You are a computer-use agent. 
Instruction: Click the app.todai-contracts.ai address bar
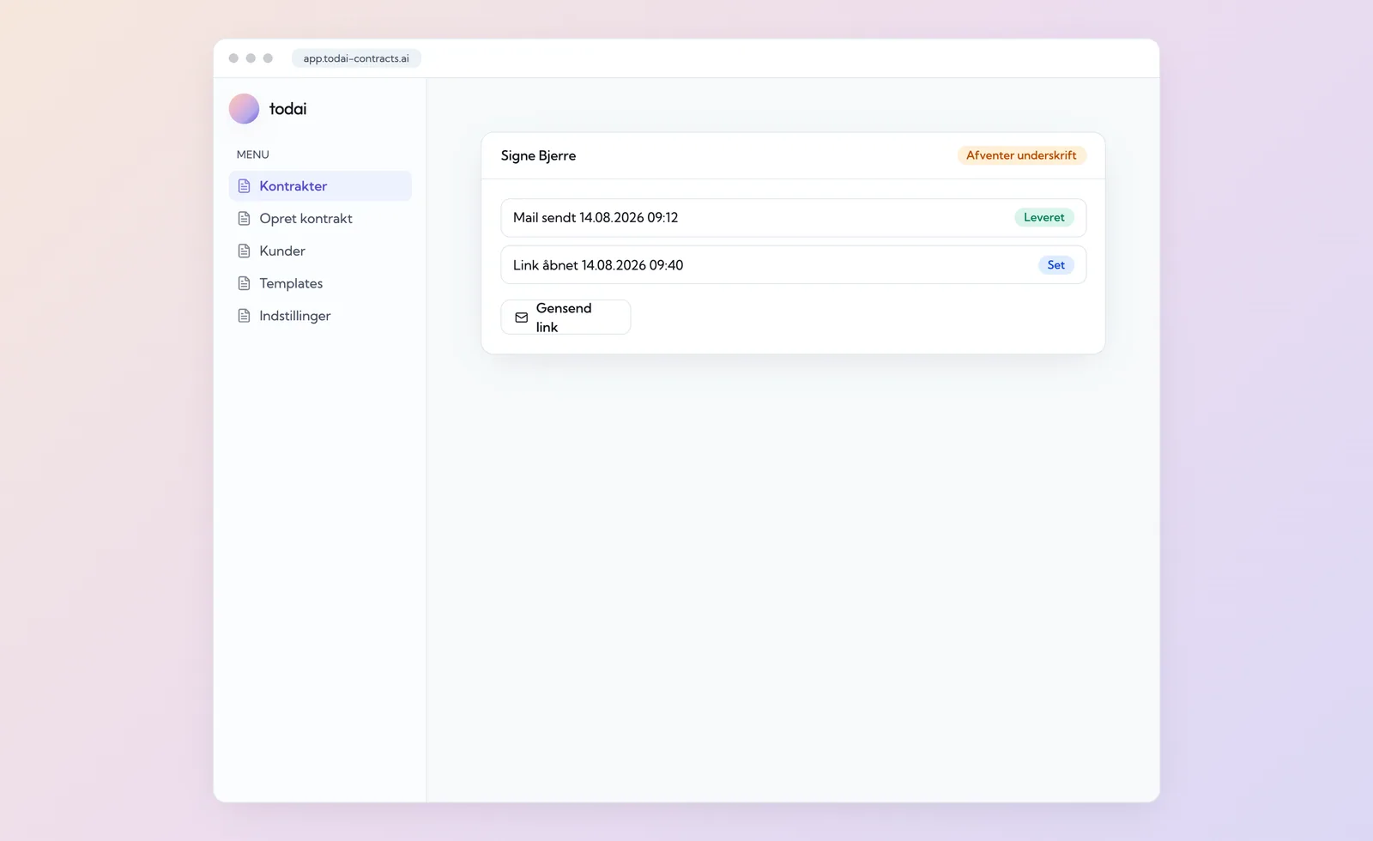pos(356,58)
